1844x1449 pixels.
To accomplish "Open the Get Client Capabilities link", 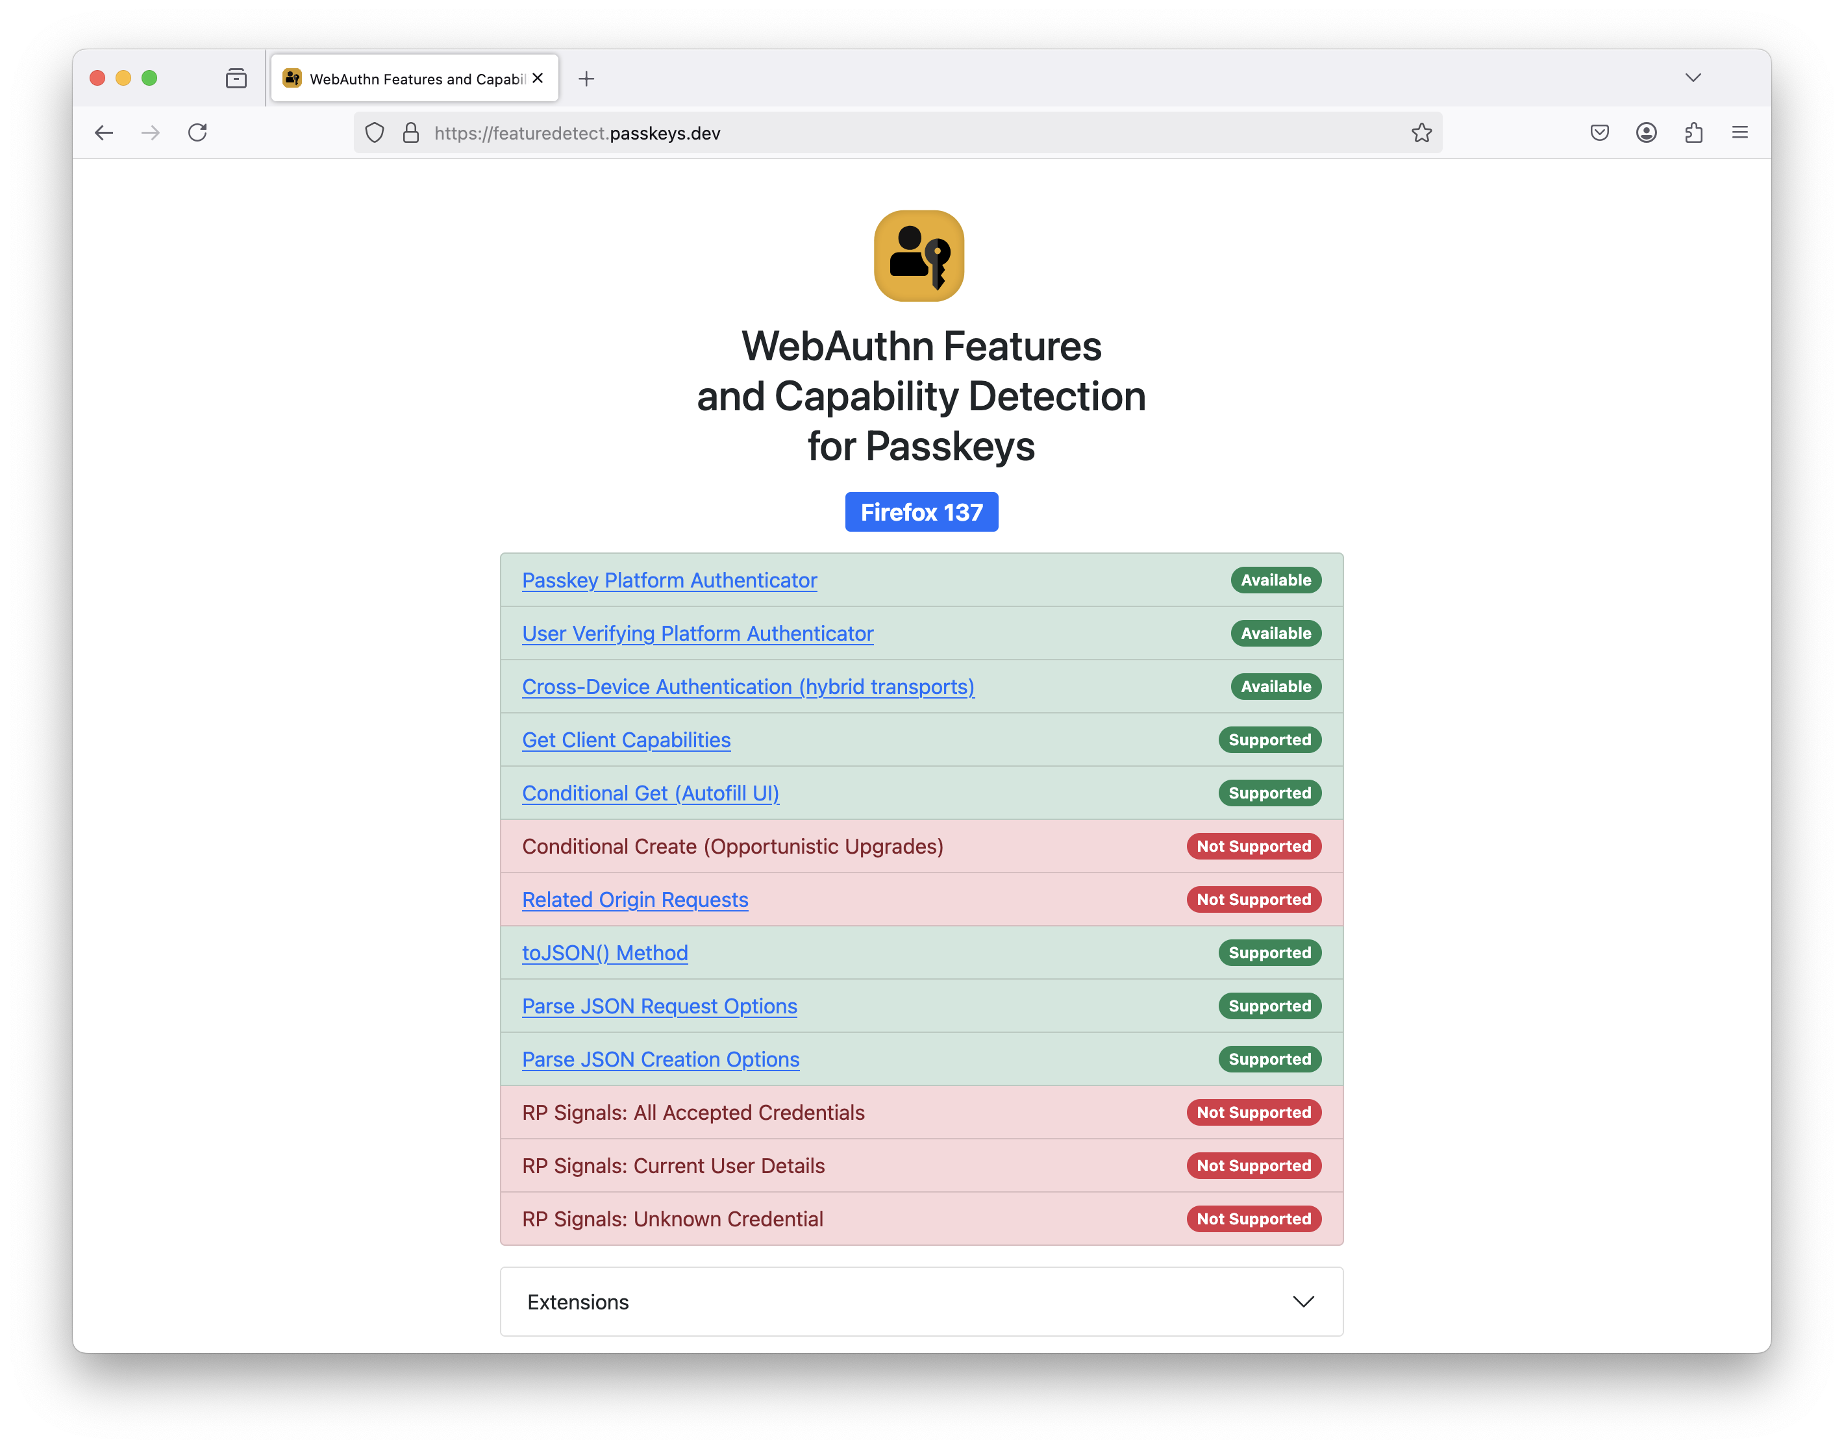I will 627,740.
